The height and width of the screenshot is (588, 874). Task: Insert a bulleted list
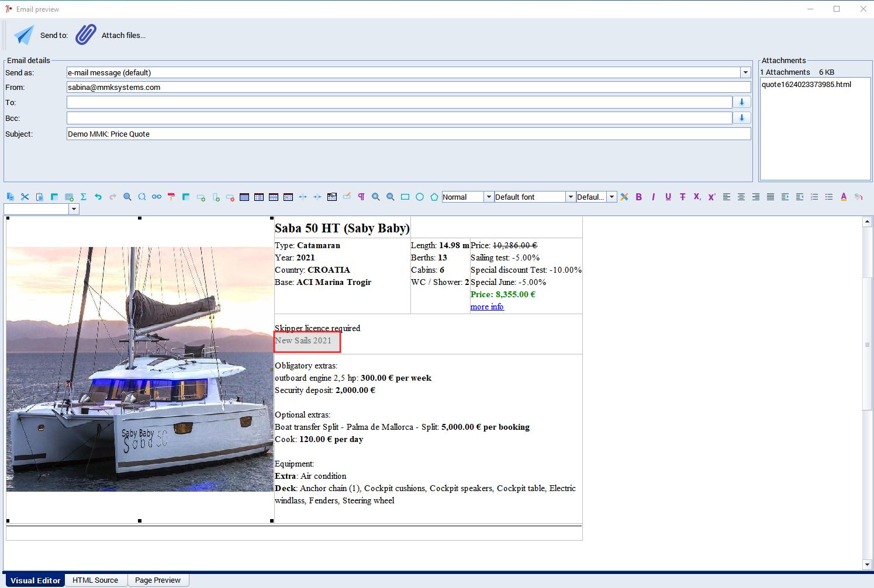[829, 197]
